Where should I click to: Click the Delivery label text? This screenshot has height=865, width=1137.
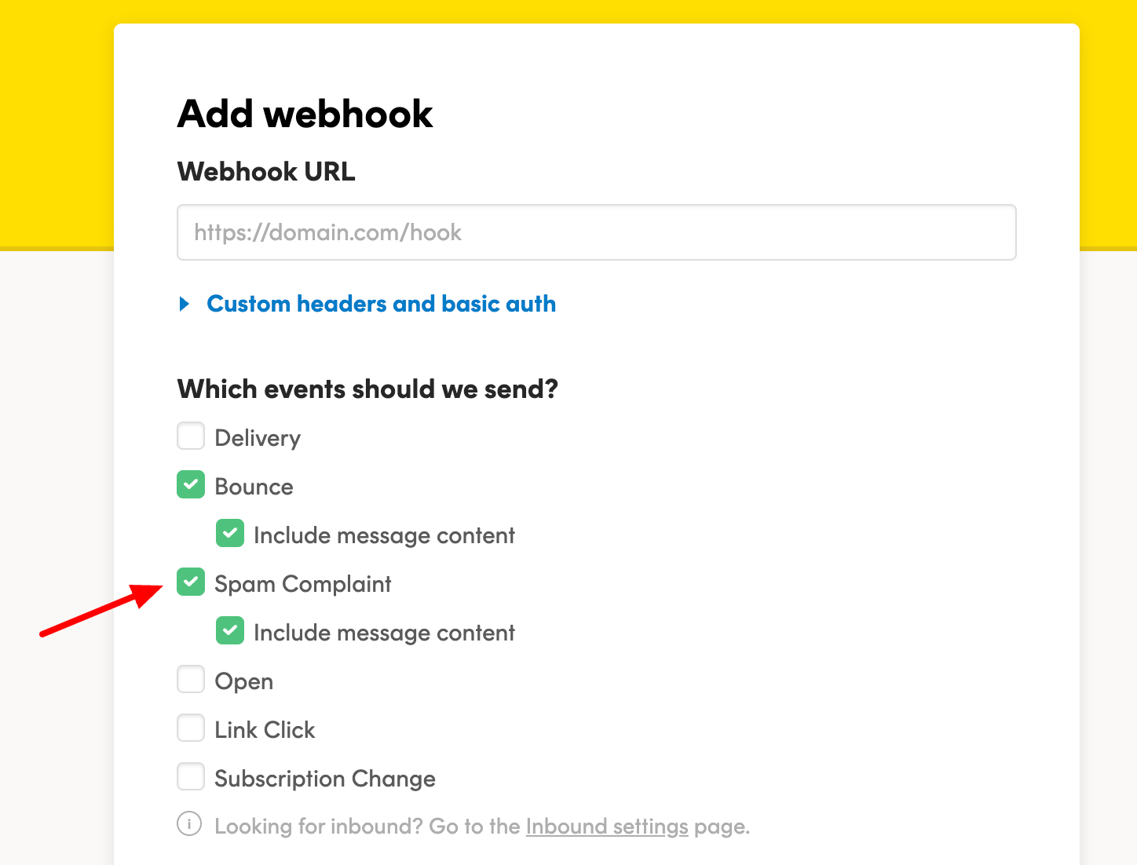click(258, 438)
